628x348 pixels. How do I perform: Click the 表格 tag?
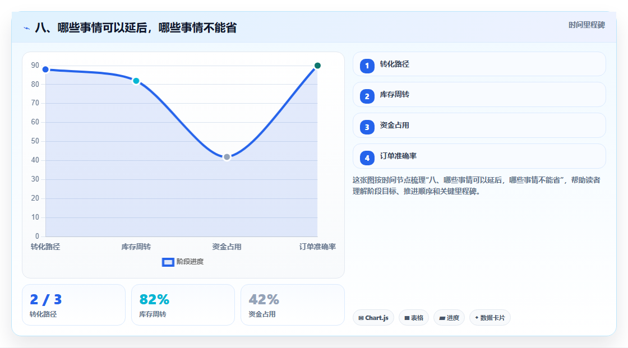414,318
